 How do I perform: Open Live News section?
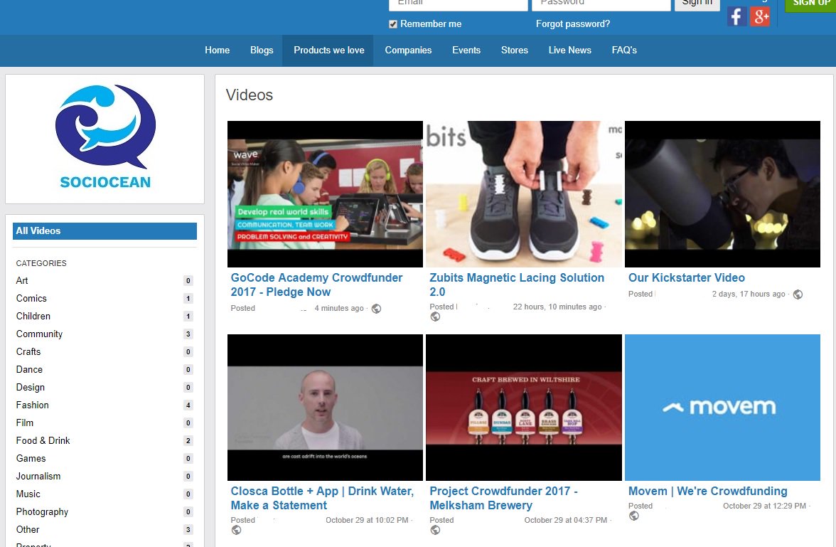(570, 51)
